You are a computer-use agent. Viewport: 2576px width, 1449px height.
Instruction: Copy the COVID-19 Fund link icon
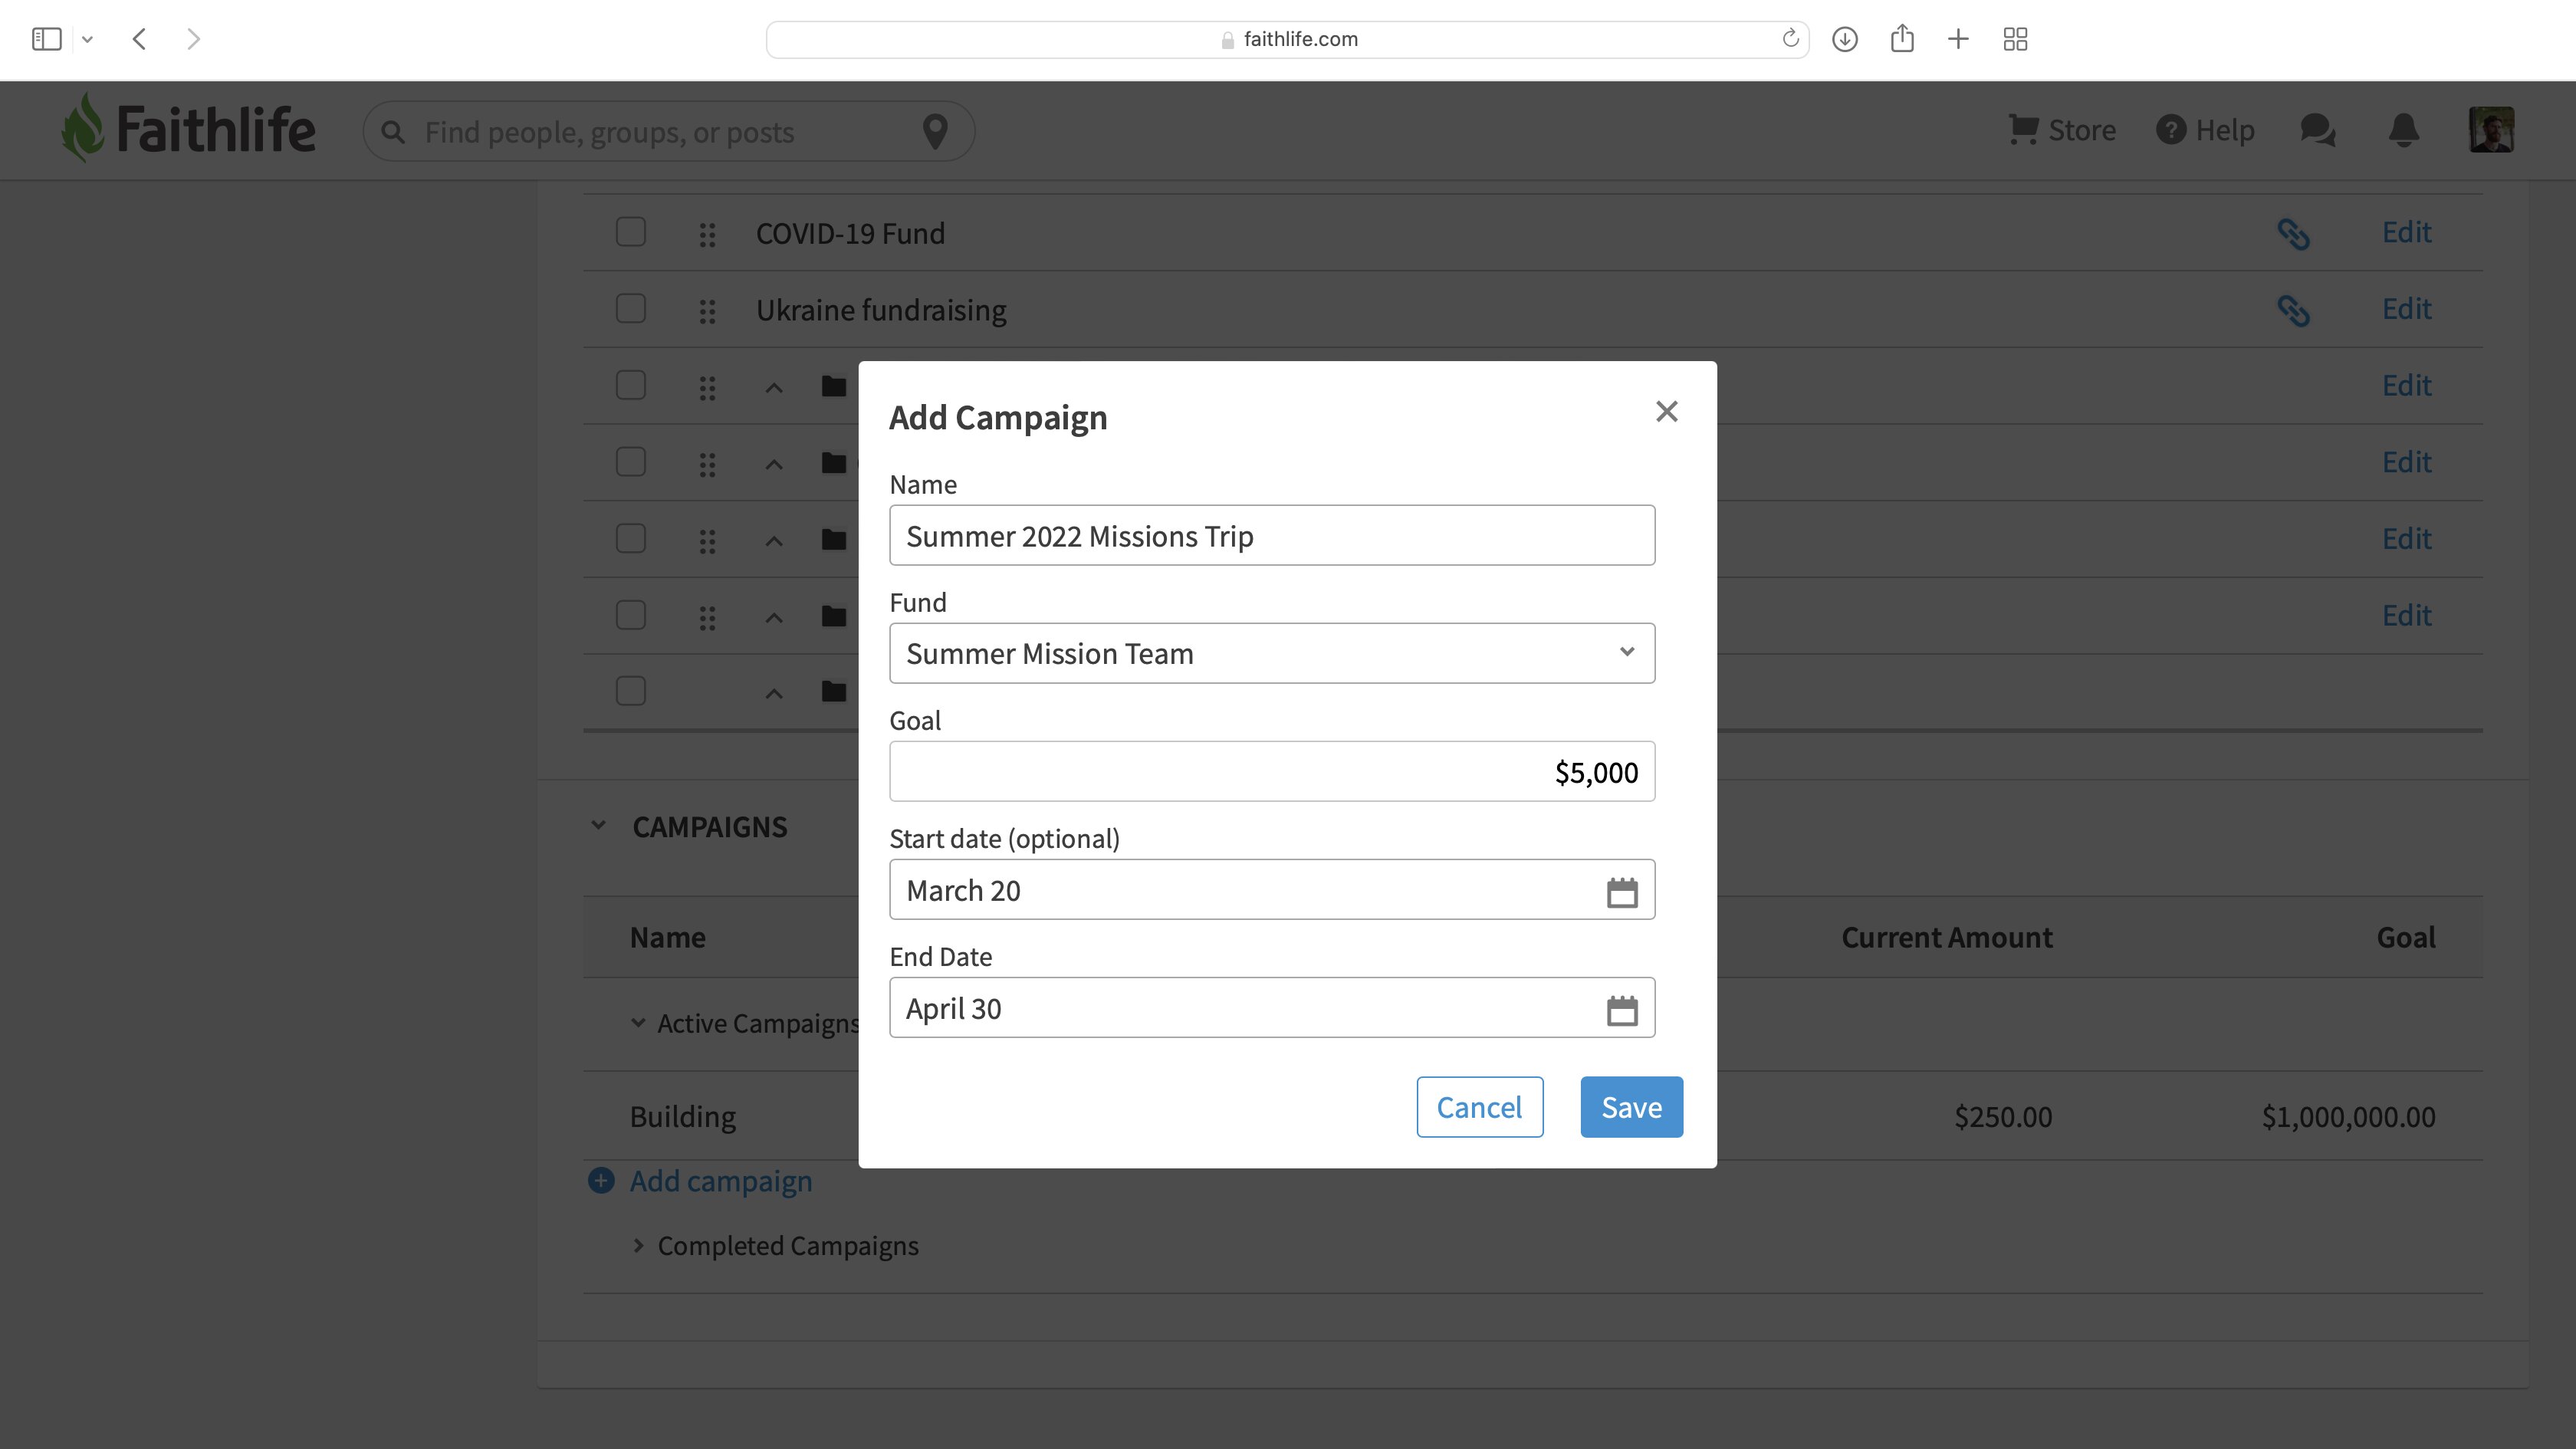[2293, 233]
